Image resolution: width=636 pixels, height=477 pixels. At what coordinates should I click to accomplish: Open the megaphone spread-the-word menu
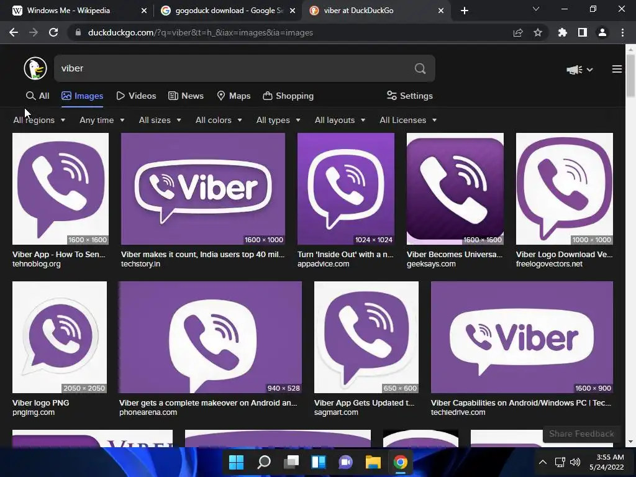tap(579, 70)
